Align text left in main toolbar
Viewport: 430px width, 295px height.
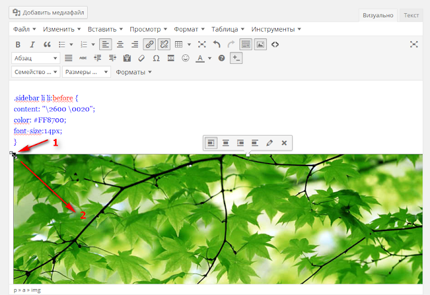105,44
